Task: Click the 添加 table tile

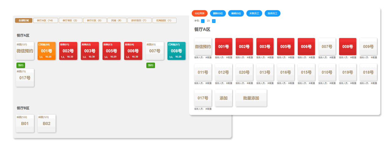Action: tap(224, 98)
